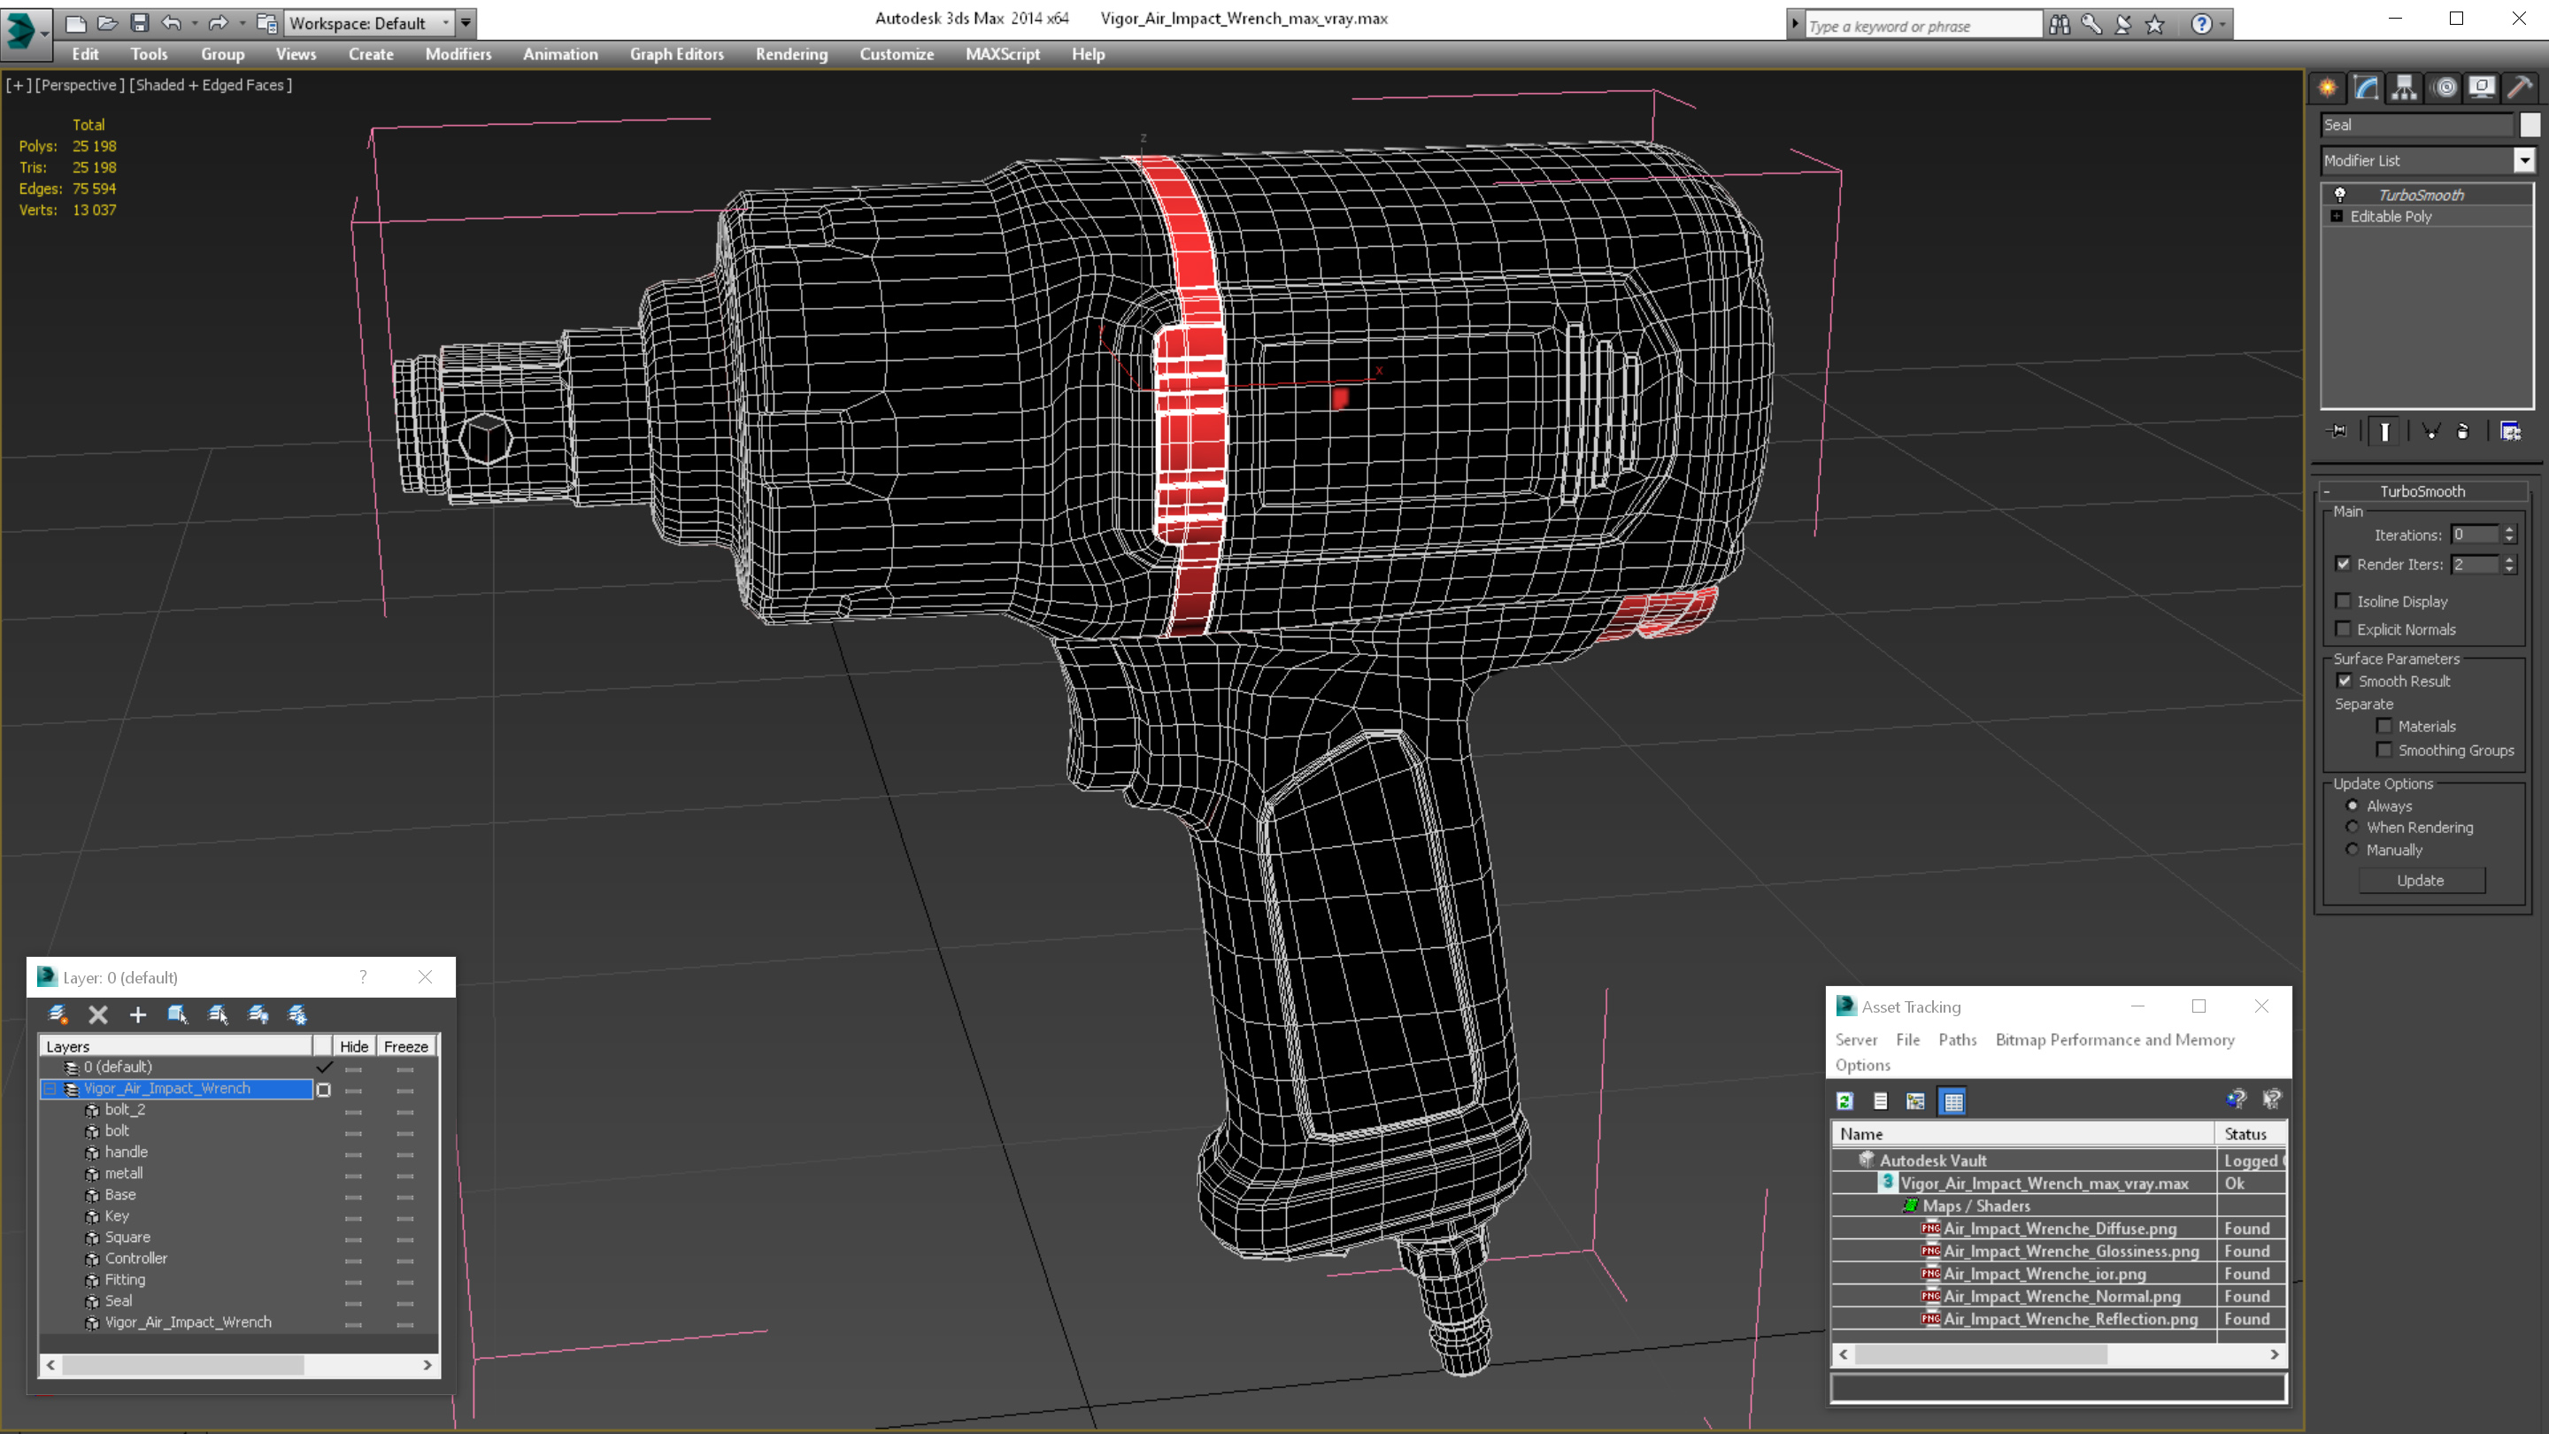Screen dimensions: 2549x1434
Task: Enable Explicit Normals checkbox
Action: tap(2343, 628)
